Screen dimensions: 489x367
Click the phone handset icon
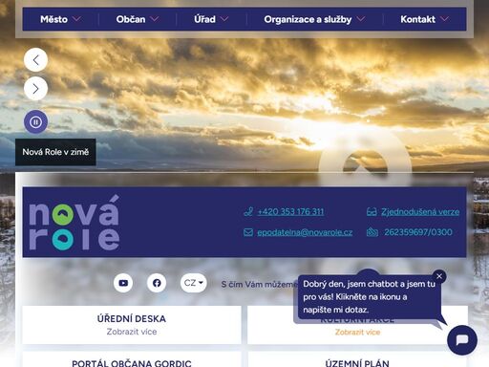point(248,211)
